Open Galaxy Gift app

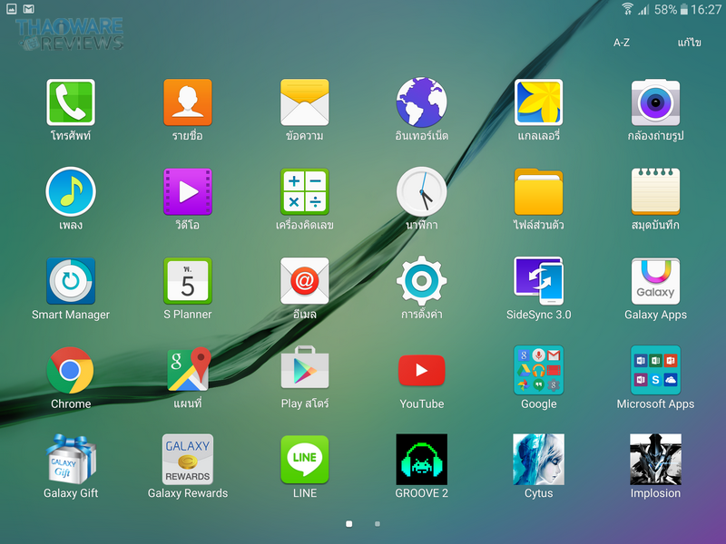click(71, 459)
